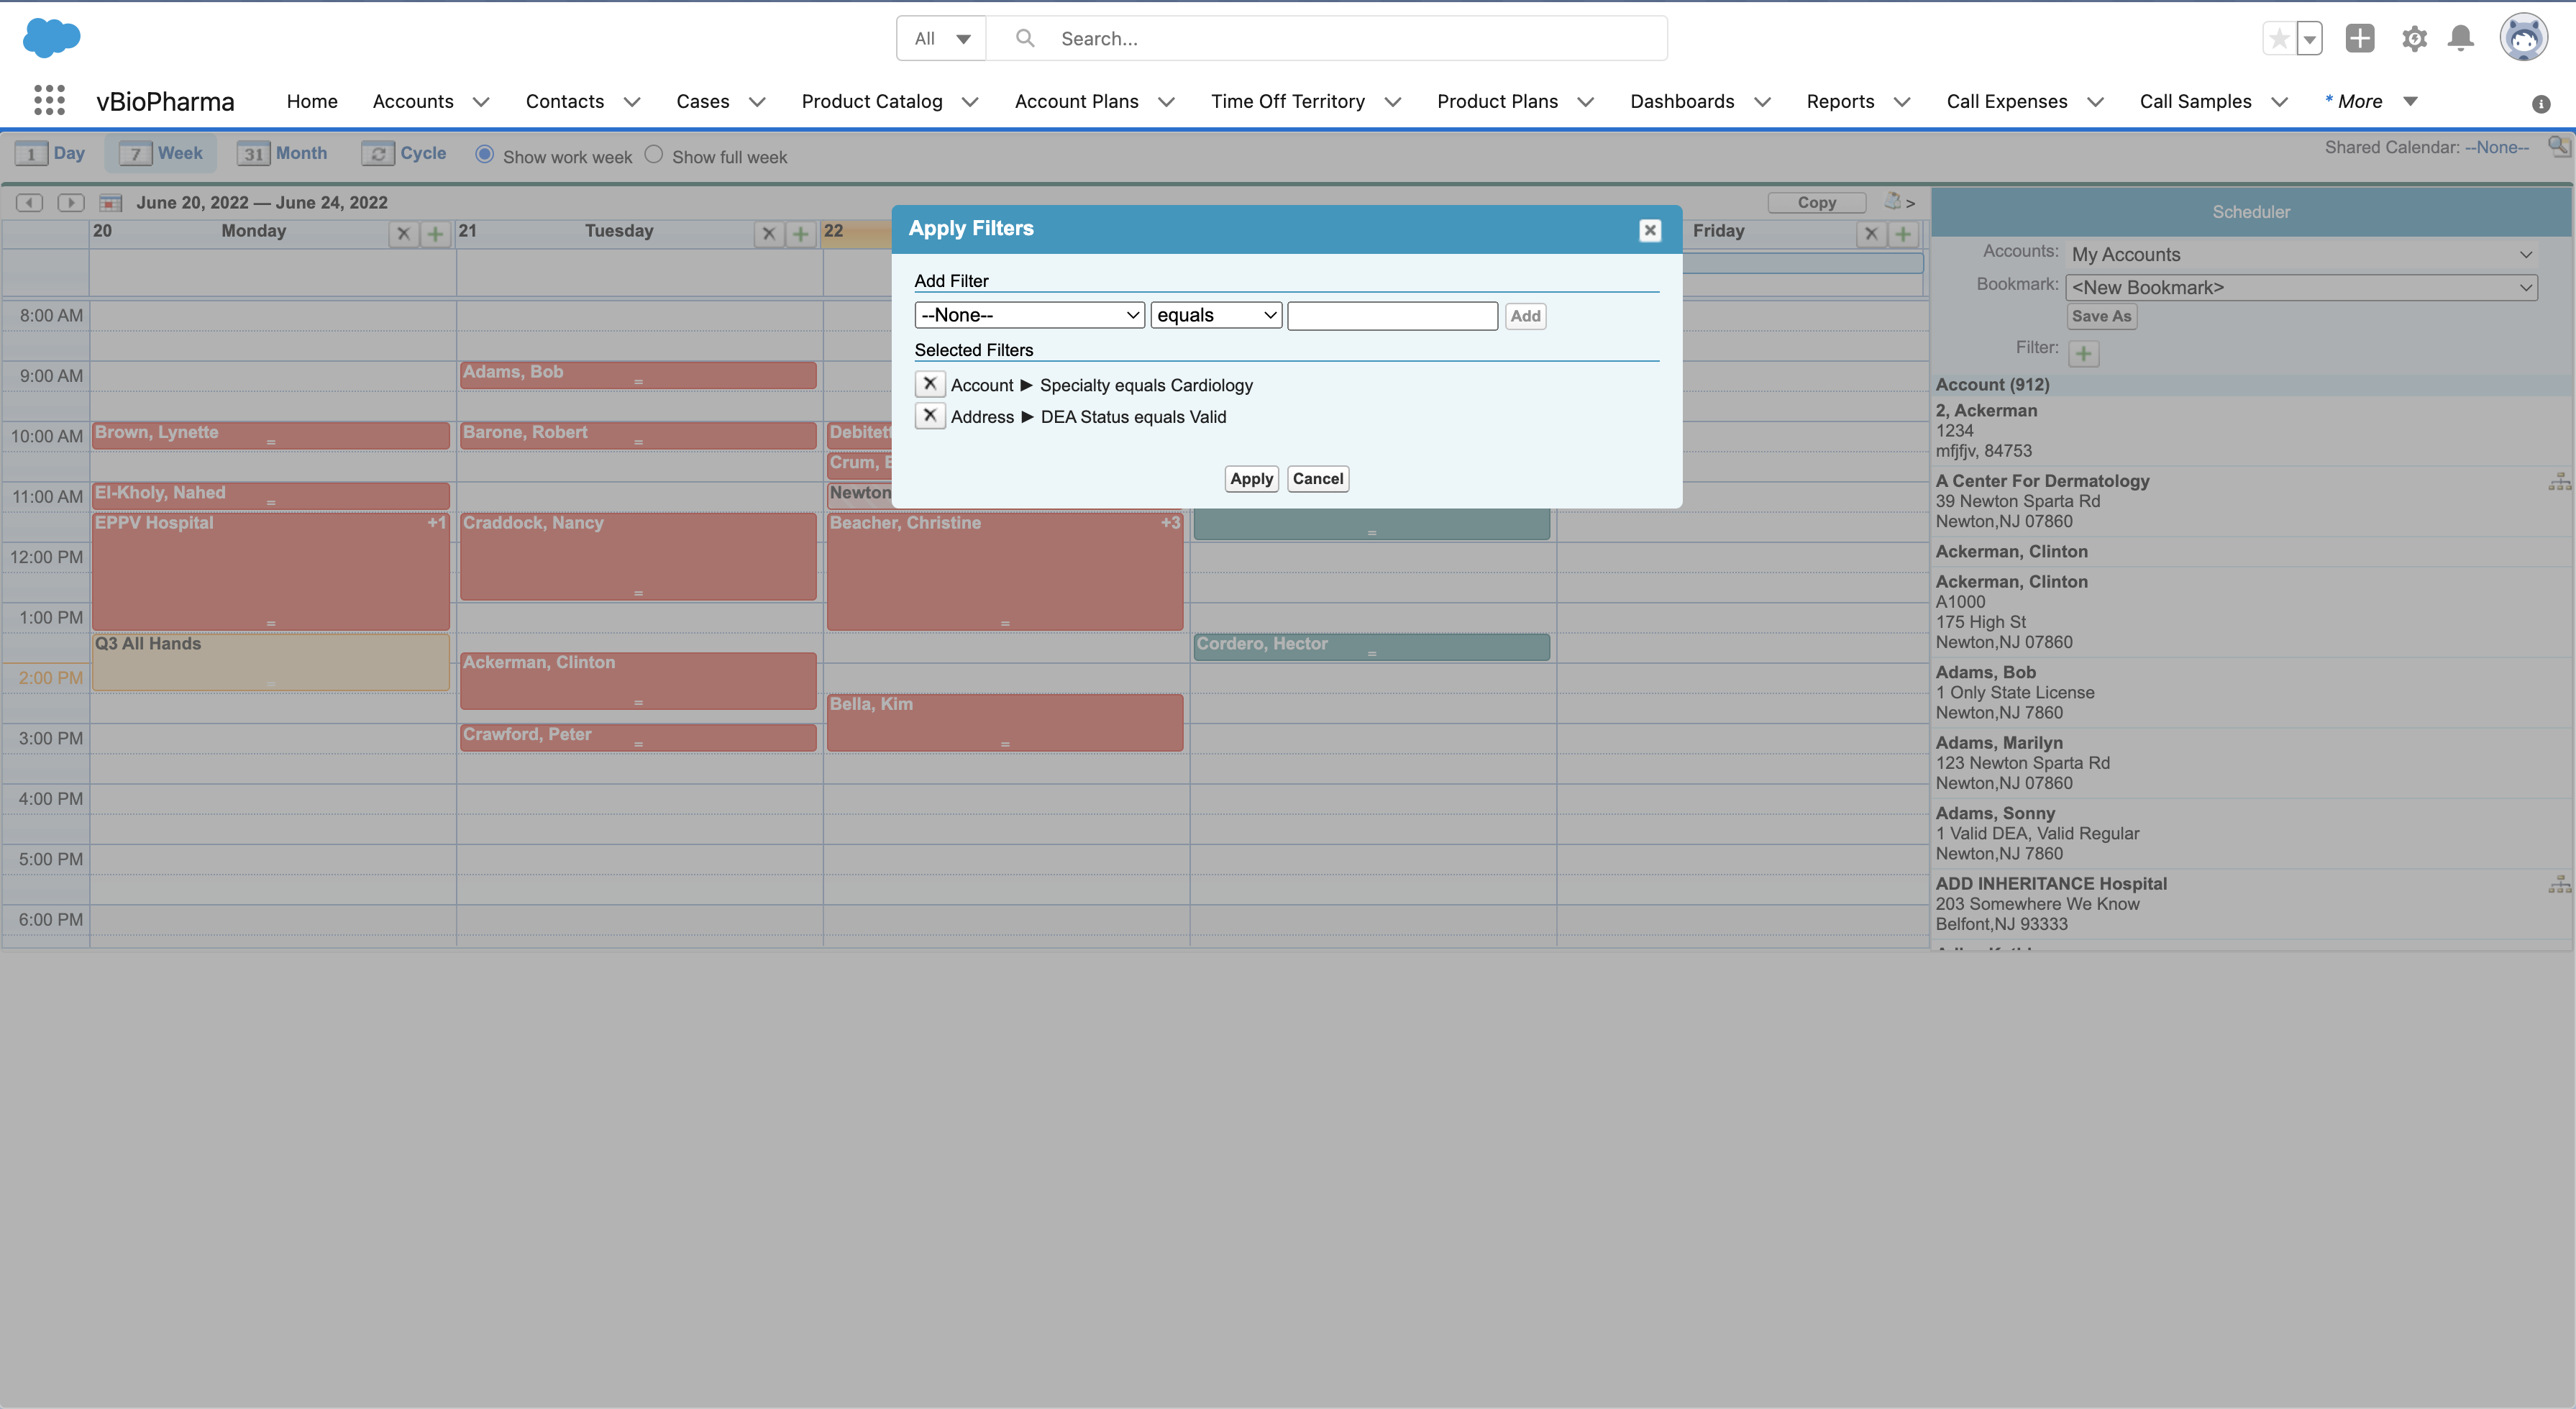Click the Salesforce cloud logo

point(51,38)
